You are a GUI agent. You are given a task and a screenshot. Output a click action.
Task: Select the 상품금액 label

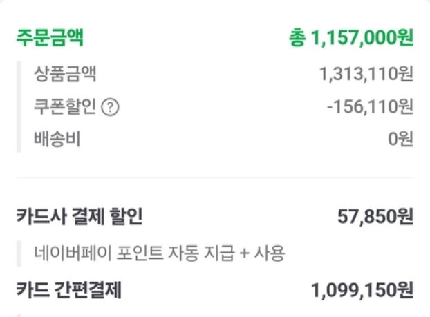pos(65,74)
